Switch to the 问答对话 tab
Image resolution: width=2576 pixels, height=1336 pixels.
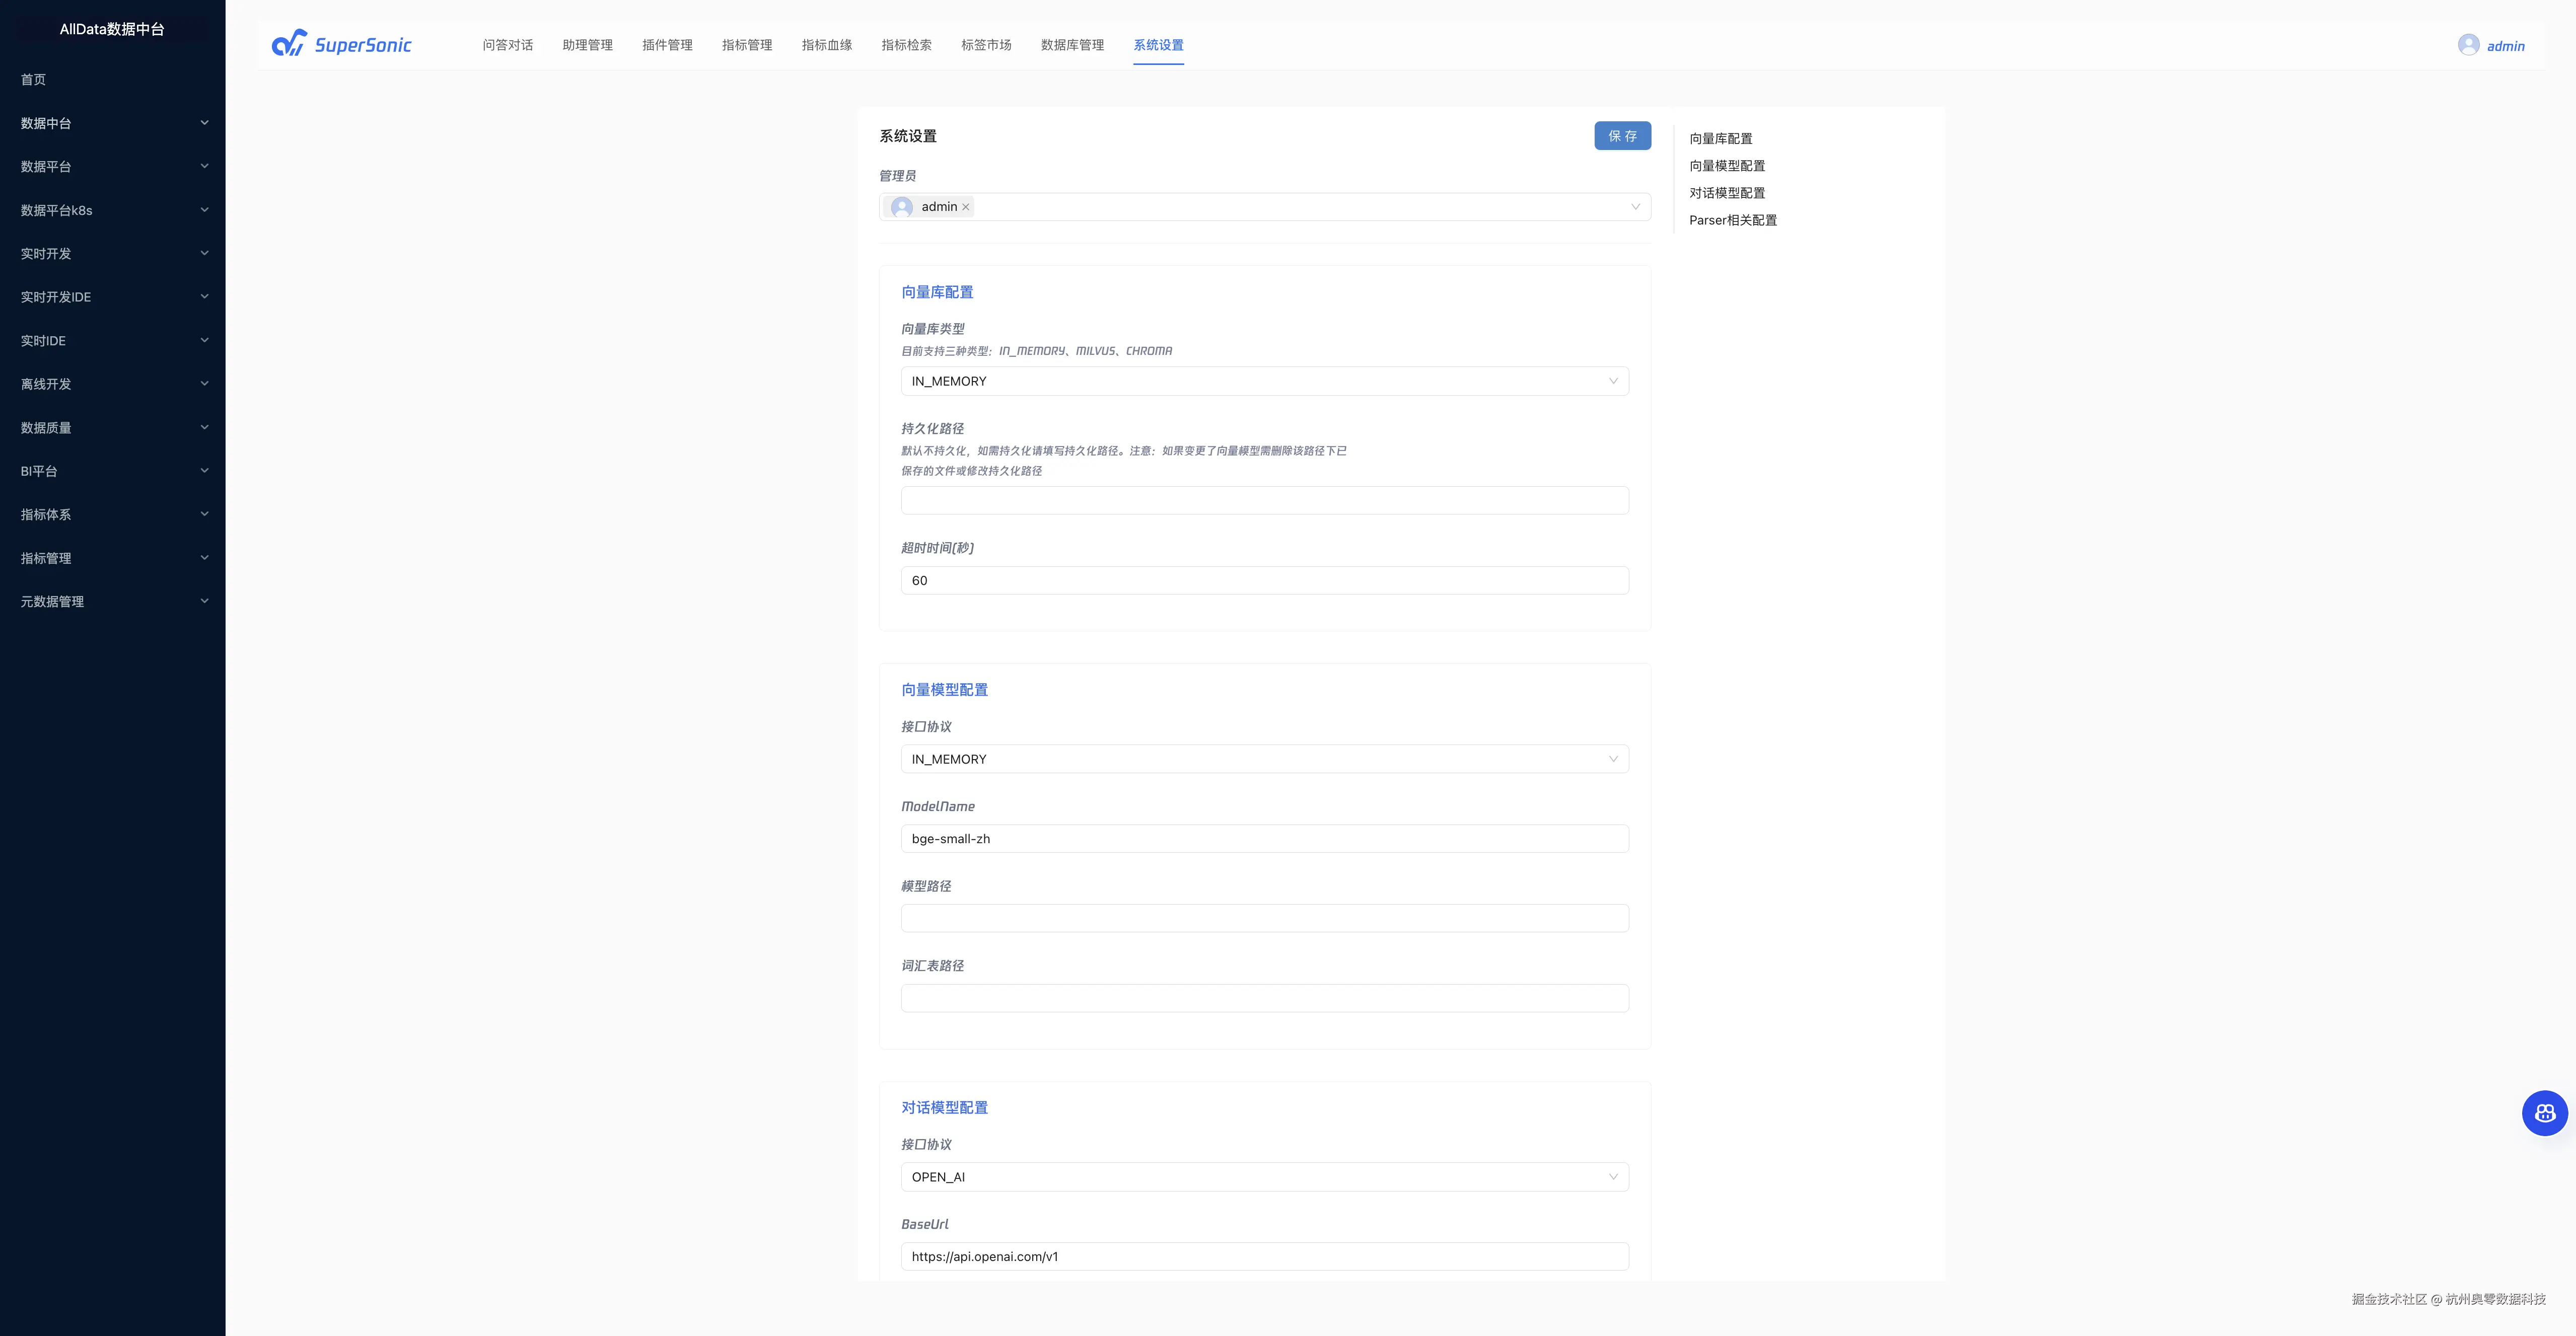(x=507, y=45)
